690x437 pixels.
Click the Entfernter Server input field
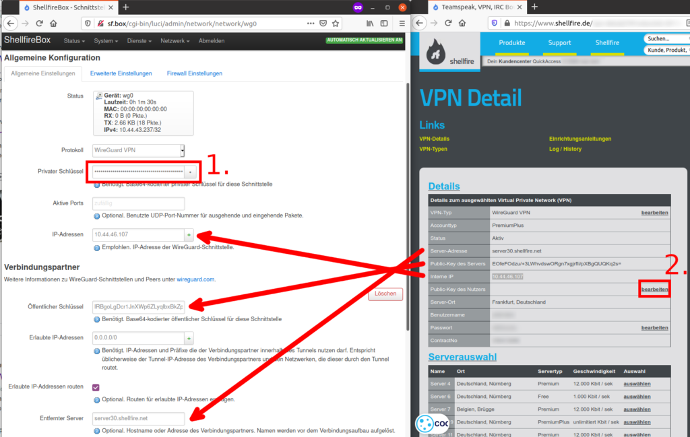pyautogui.click(x=137, y=418)
